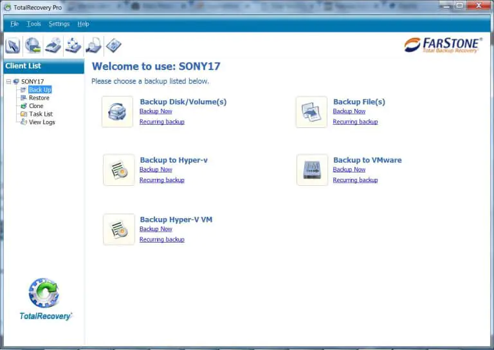This screenshot has width=494, height=350.
Task: Click the diamond-shaped disk toolbar icon
Action: [x=113, y=46]
